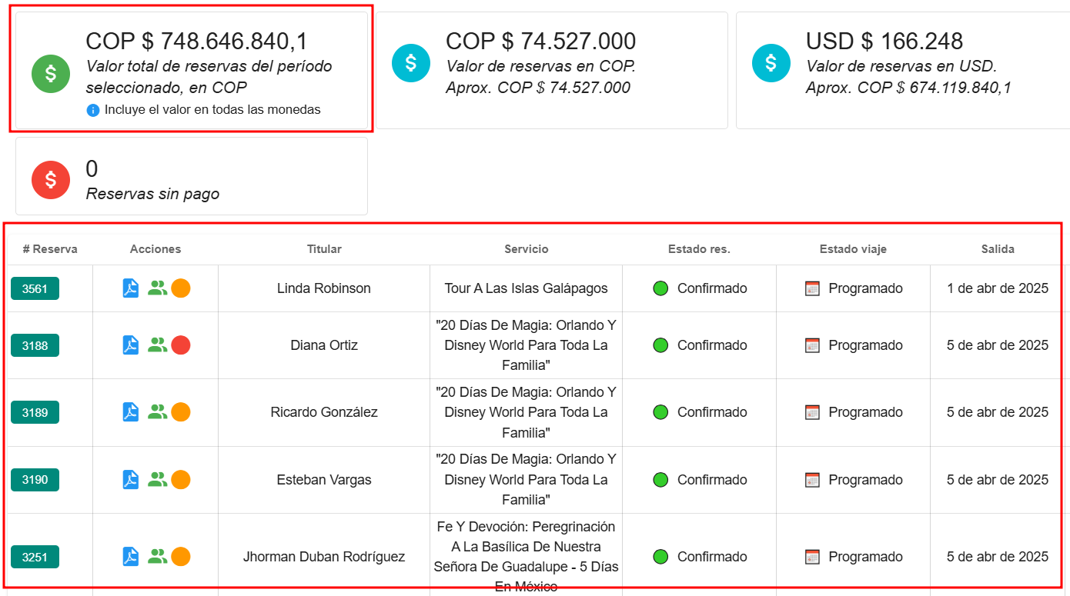The height and width of the screenshot is (596, 1070).
Task: Click info icon beside 'Incluye el valor'
Action: tap(93, 110)
